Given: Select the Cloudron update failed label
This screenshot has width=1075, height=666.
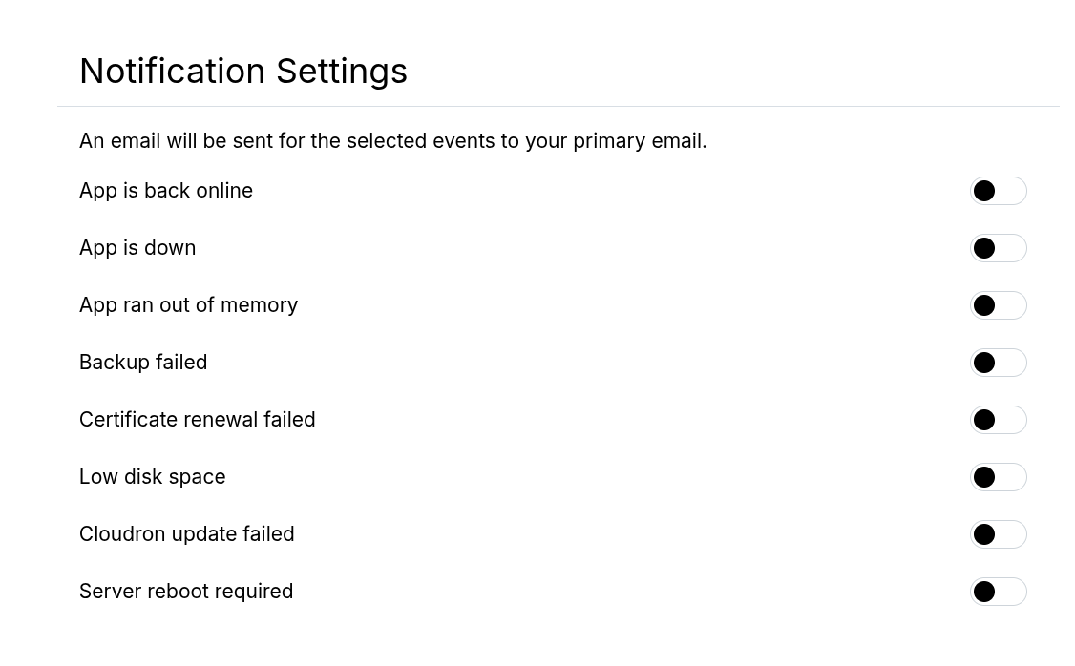Looking at the screenshot, I should [x=186, y=533].
